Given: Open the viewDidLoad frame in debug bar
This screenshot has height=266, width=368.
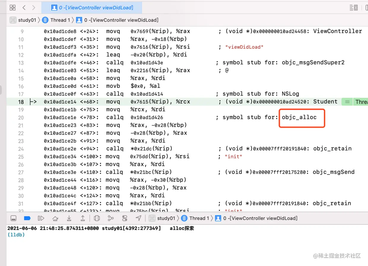Looking at the screenshot, I should (x=256, y=218).
